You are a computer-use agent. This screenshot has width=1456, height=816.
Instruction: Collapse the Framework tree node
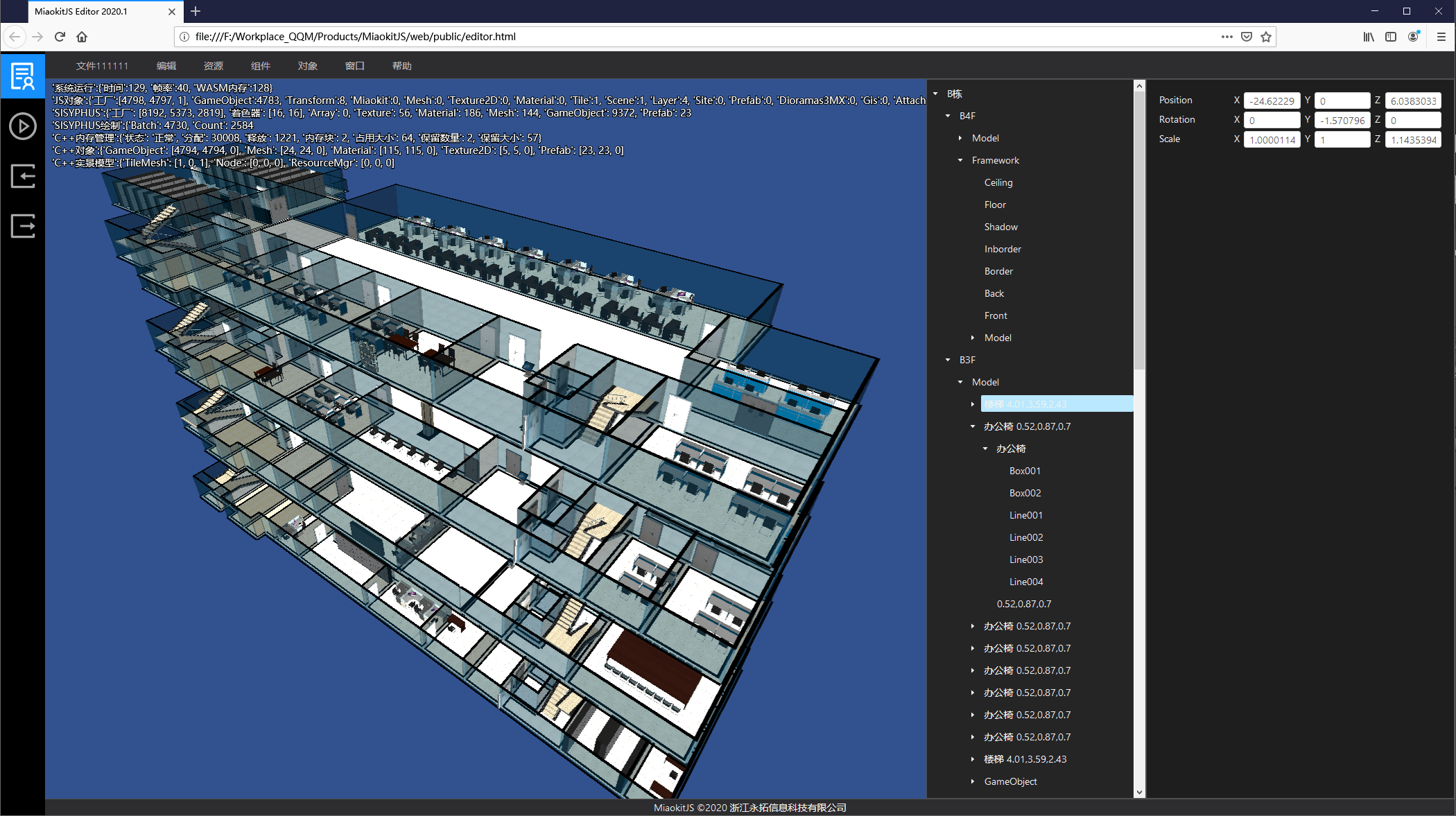point(960,160)
